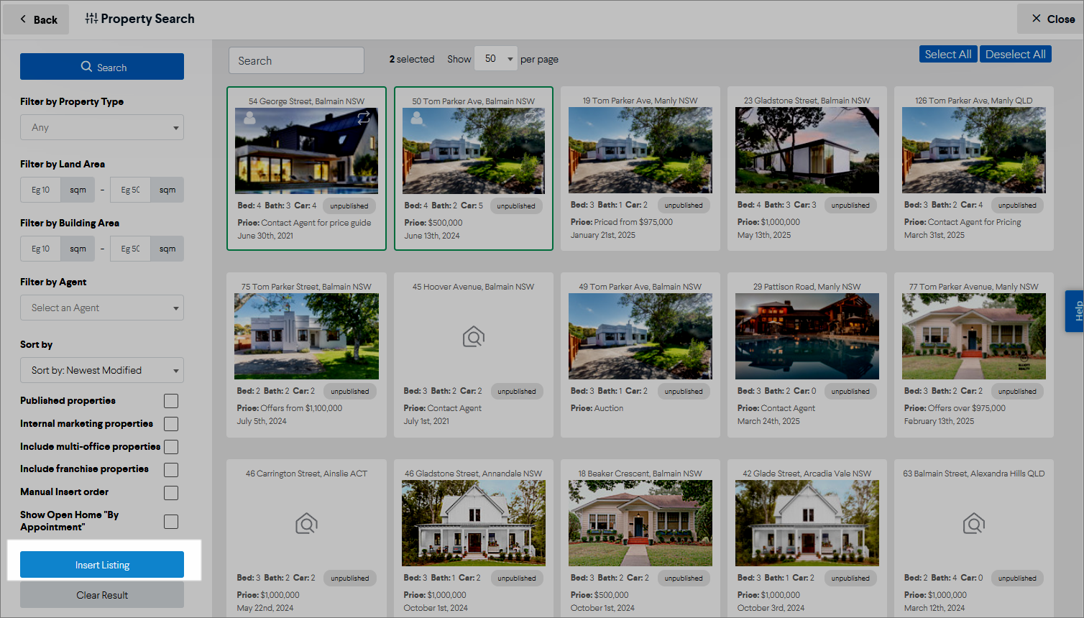Open the Filter by Property Type dropdown
This screenshot has width=1084, height=618.
click(102, 127)
